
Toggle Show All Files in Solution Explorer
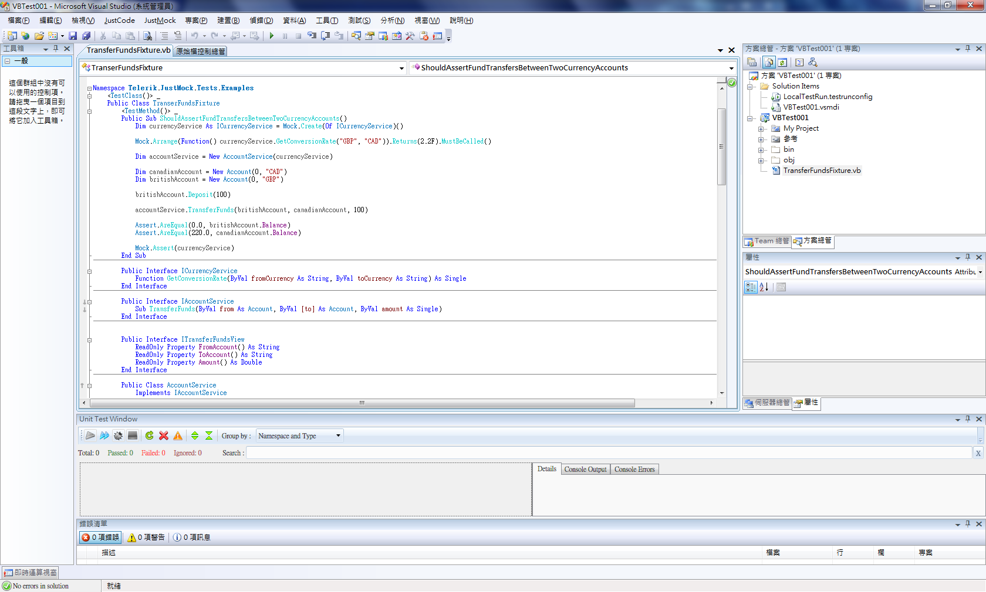point(768,62)
